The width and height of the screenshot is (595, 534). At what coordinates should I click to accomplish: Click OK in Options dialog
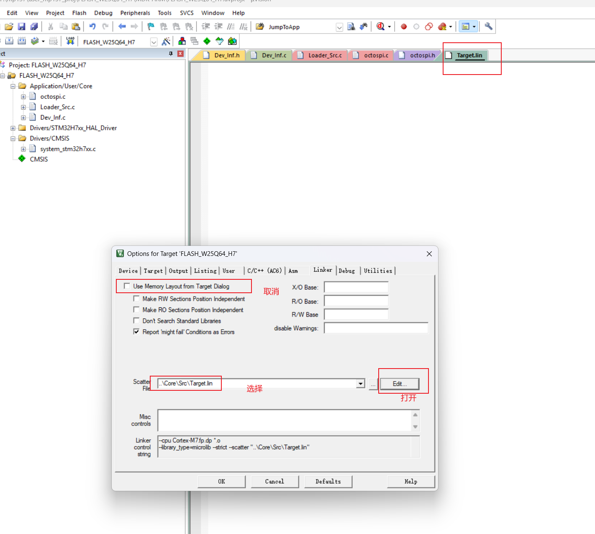[222, 482]
